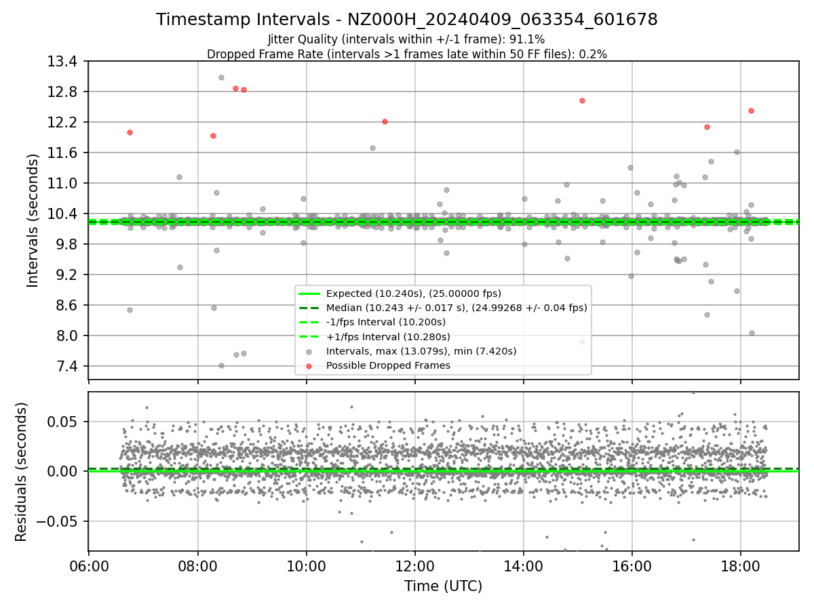
Task: Click the -1/fps Interval (10.200s) legend entry
Action: 386,322
